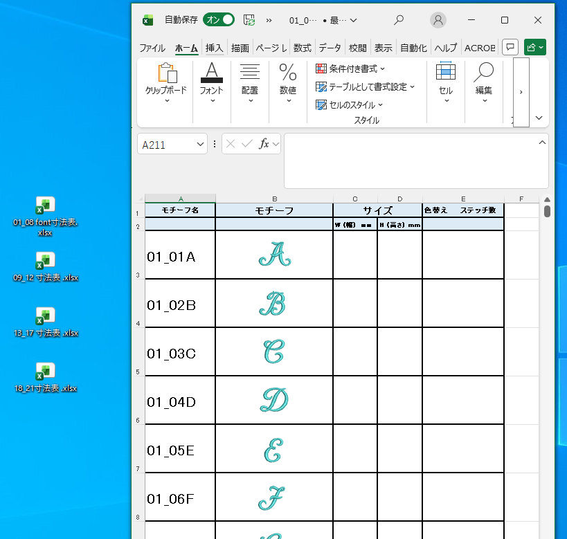
Task: Switch to the Insert (挿入) tab
Action: [x=215, y=48]
